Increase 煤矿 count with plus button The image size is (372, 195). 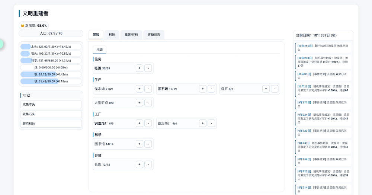tap(266, 89)
